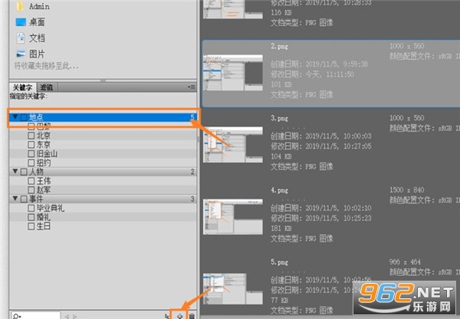Check the 旧金山 keyword checkbox

tap(31, 154)
